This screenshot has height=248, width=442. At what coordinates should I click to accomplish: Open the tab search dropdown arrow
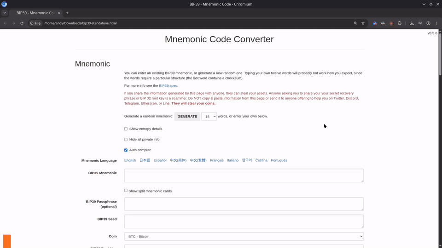pyautogui.click(x=5, y=13)
